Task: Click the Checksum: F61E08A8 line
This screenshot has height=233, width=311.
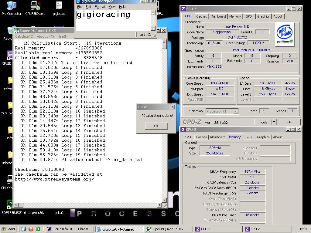Action: [39, 169]
